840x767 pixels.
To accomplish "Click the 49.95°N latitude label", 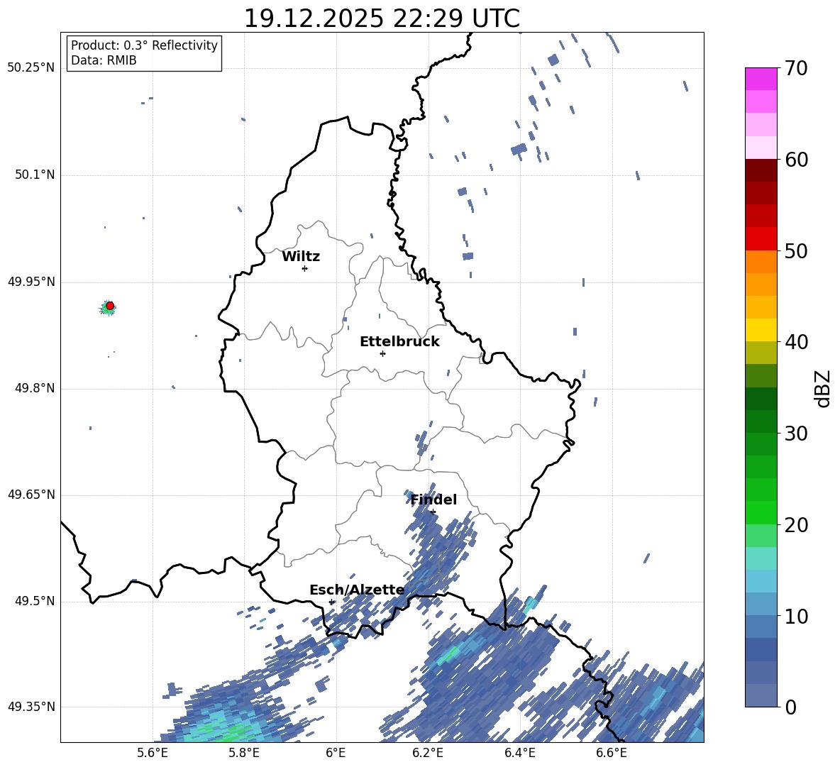I will (31, 282).
